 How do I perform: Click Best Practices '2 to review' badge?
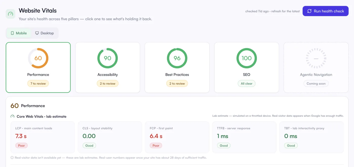click(x=177, y=83)
